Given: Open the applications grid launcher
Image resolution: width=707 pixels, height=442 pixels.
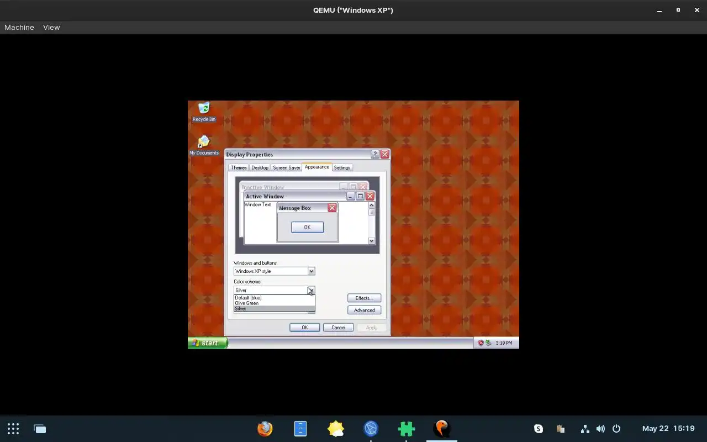Looking at the screenshot, I should point(13,429).
